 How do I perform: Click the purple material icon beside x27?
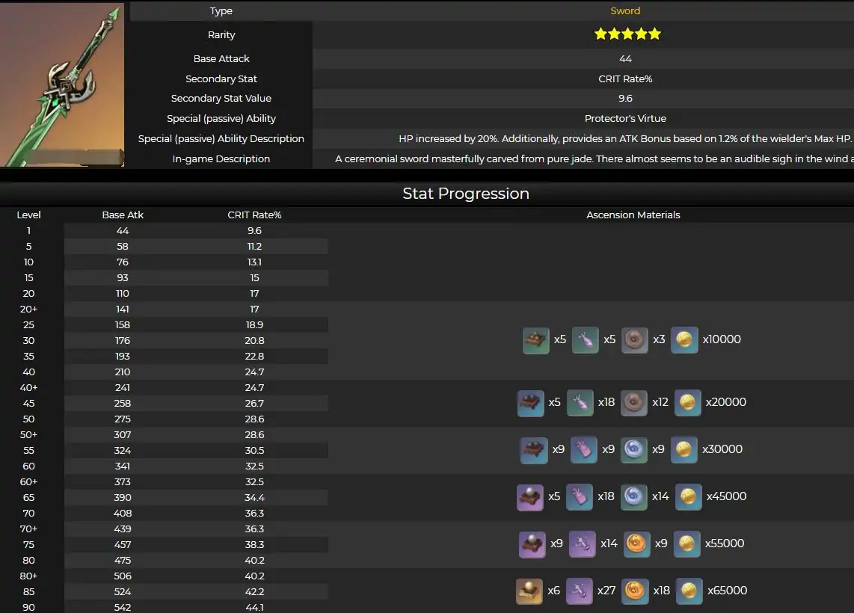coord(580,591)
